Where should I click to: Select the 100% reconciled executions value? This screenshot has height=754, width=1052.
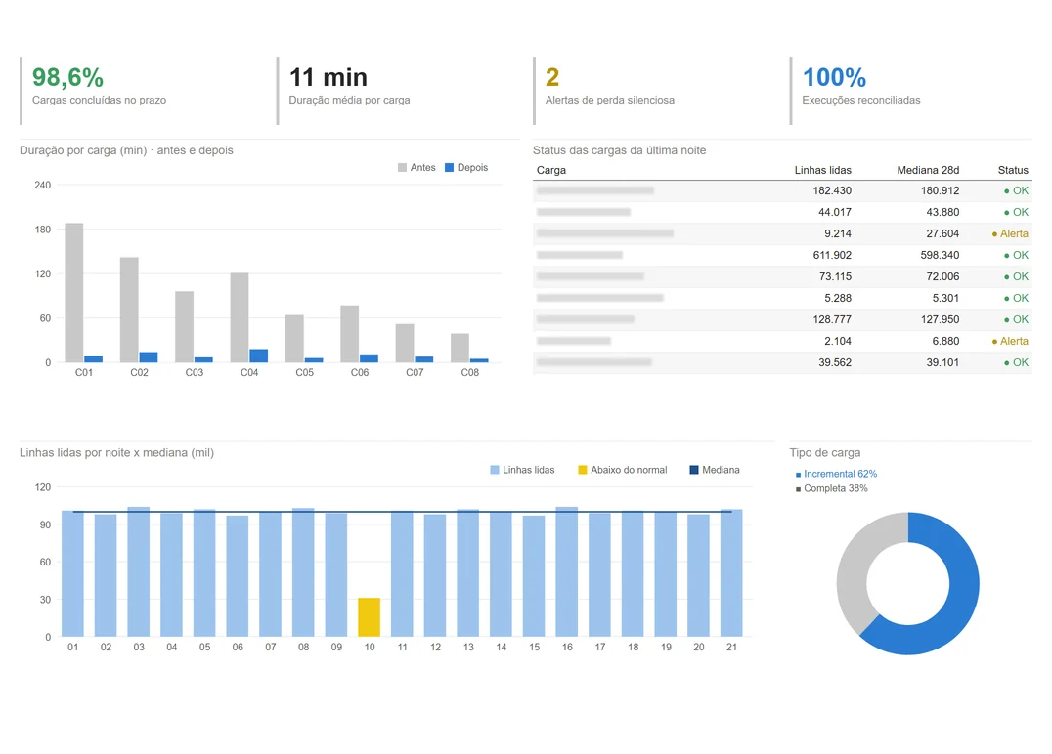pyautogui.click(x=835, y=78)
